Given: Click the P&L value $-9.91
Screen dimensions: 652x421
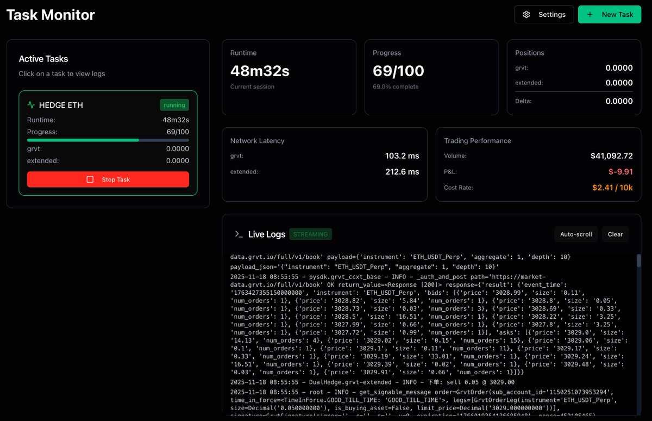Looking at the screenshot, I should coord(620,172).
